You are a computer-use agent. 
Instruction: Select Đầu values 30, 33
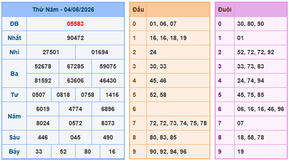click(158, 66)
